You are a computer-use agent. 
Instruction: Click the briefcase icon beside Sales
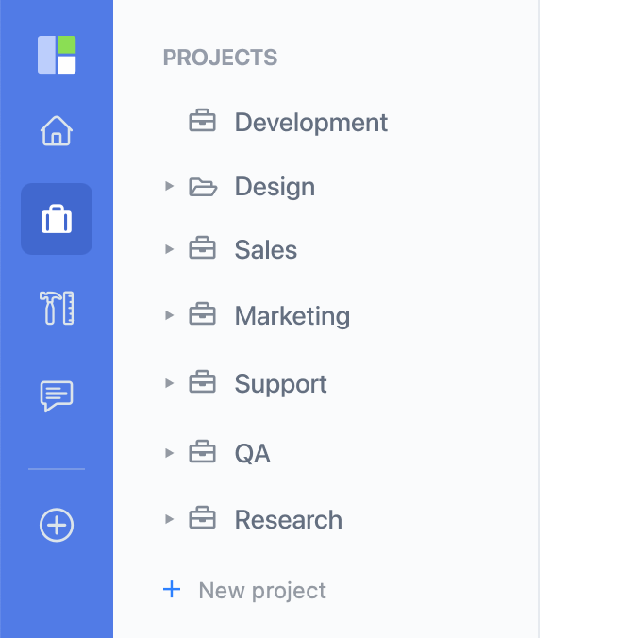coord(202,248)
